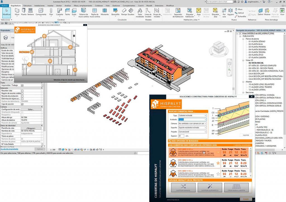Switch to the Gestionar ribbon tab
This screenshot has width=286, height=202.
tap(116, 6)
